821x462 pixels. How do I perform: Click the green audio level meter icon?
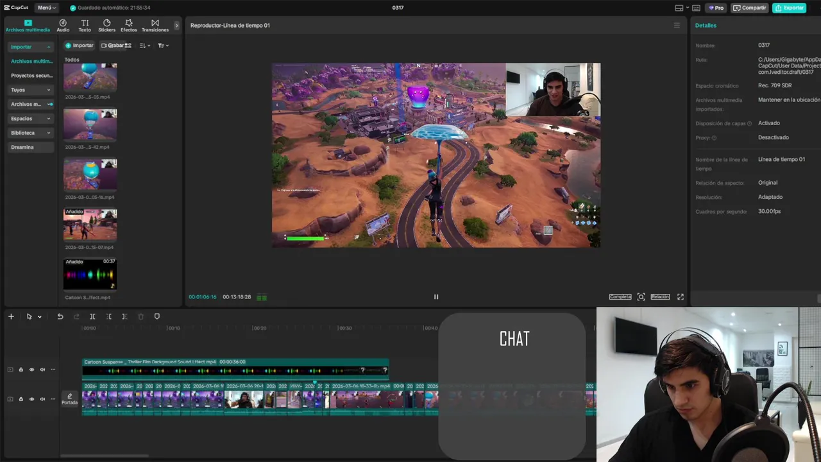click(x=262, y=297)
